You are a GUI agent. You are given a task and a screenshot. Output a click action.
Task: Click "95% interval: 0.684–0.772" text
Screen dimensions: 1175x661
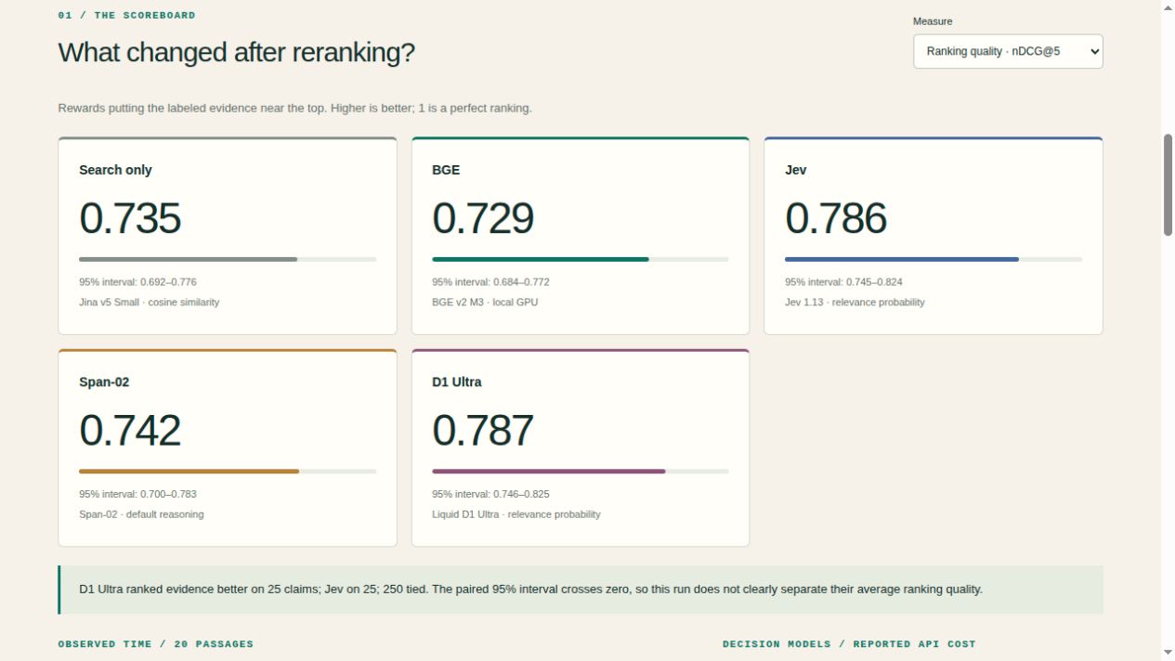[490, 282]
